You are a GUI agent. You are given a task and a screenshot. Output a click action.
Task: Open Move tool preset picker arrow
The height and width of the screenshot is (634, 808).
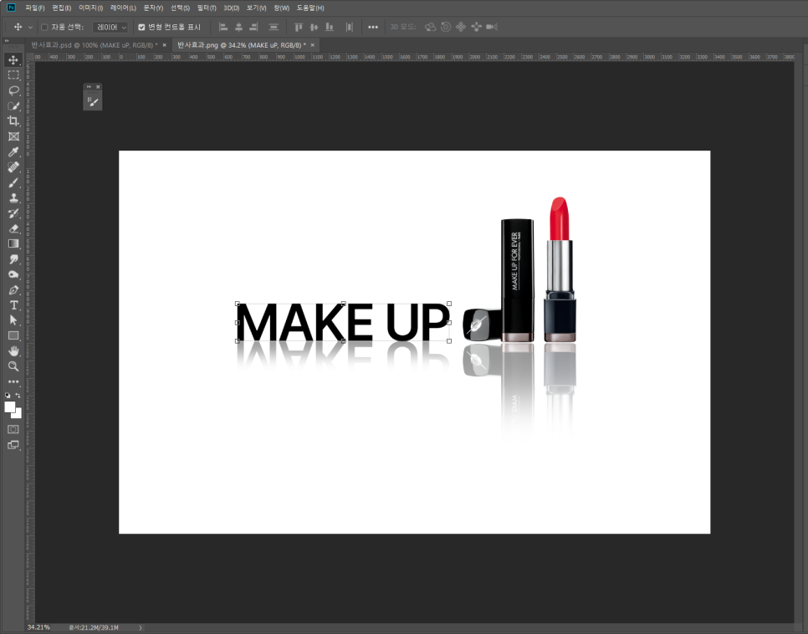30,27
